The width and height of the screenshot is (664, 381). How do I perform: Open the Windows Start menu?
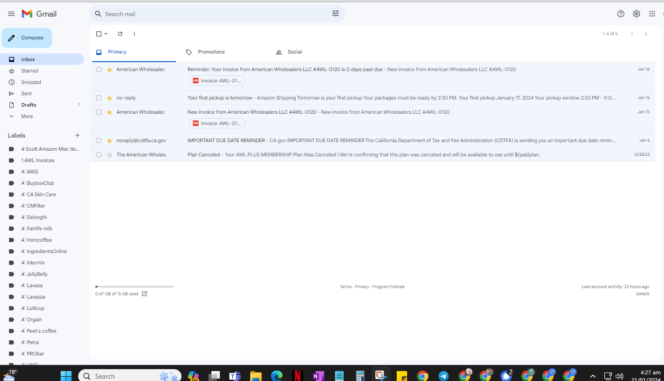66,376
